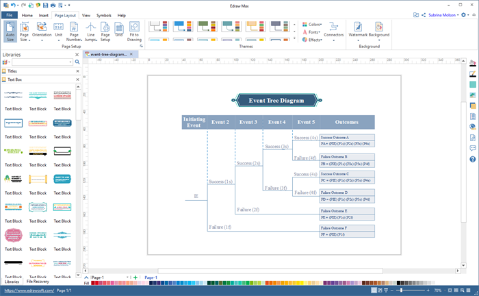
Task: Click the settings gear icon
Action: (x=463, y=15)
